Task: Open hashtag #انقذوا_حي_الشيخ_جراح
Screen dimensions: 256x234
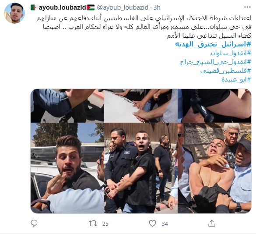Action: [x=216, y=62]
